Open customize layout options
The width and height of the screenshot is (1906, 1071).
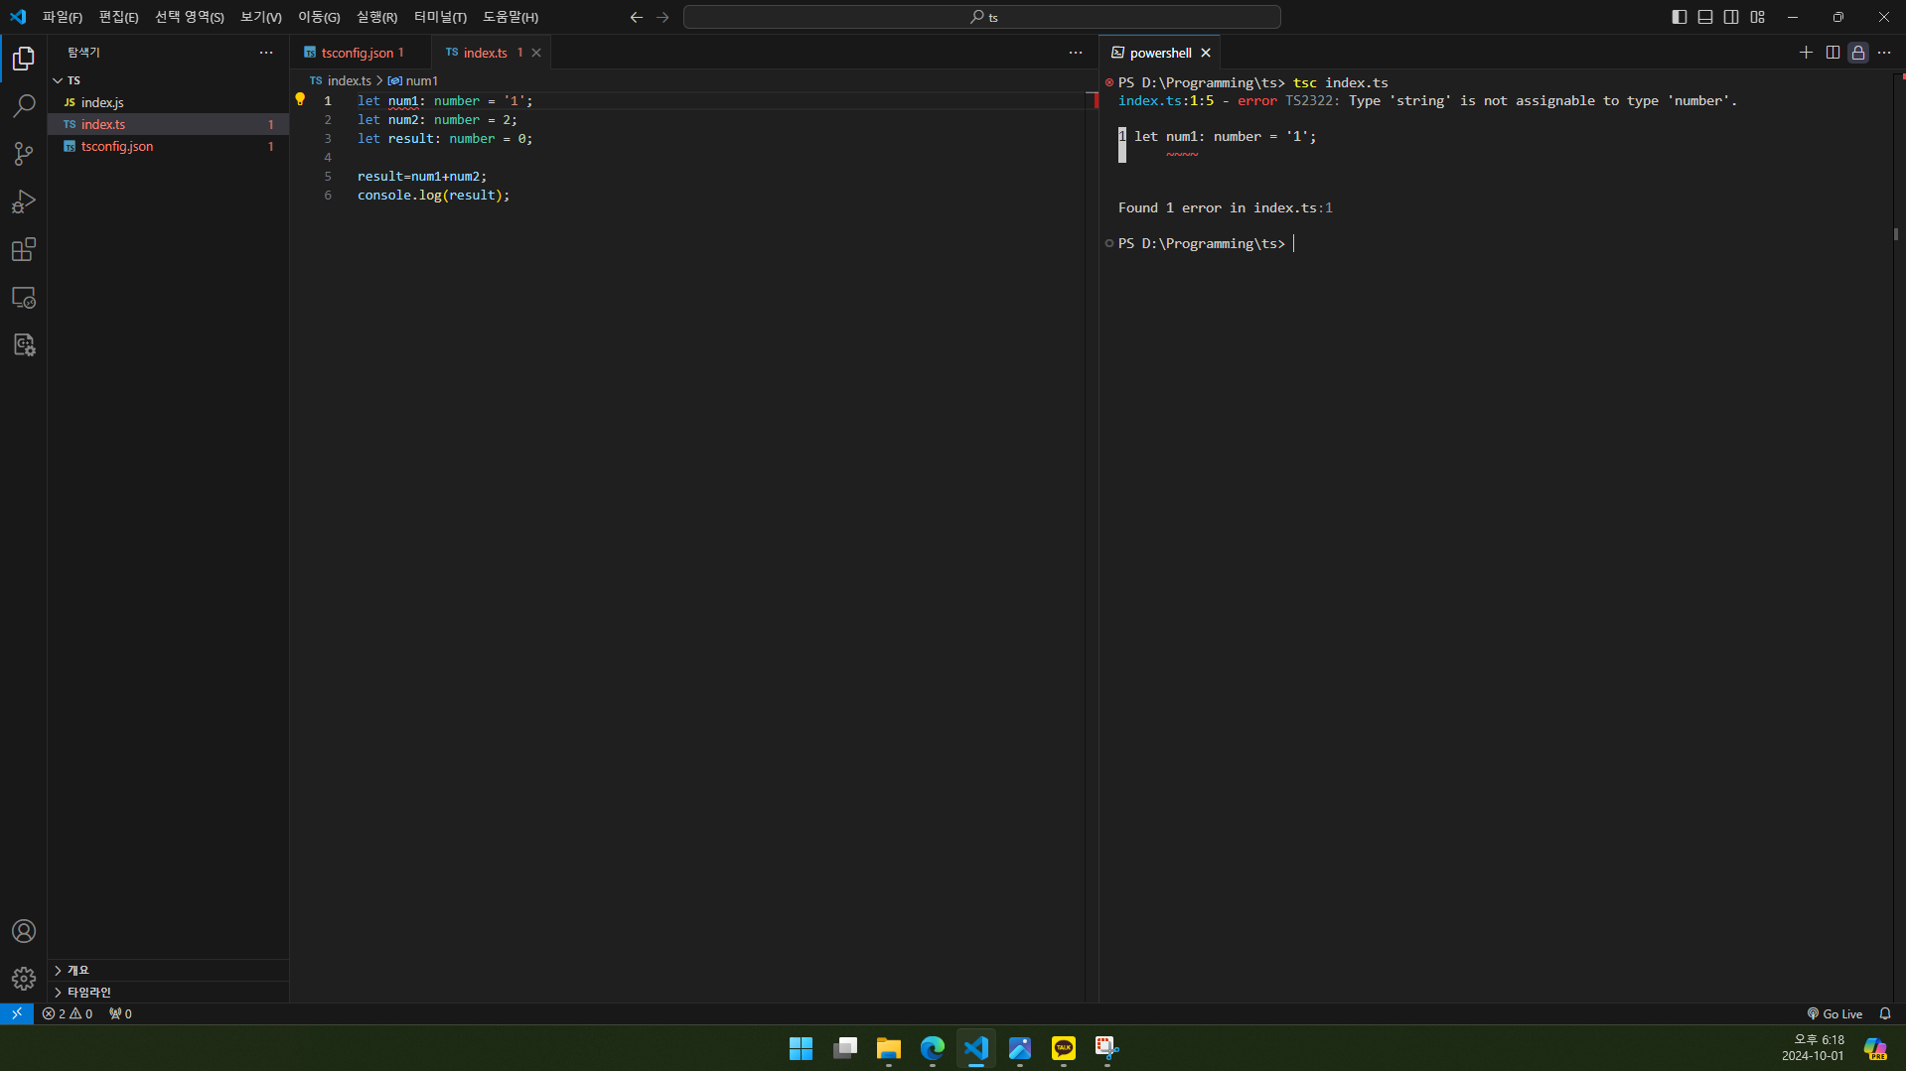pos(1758,17)
